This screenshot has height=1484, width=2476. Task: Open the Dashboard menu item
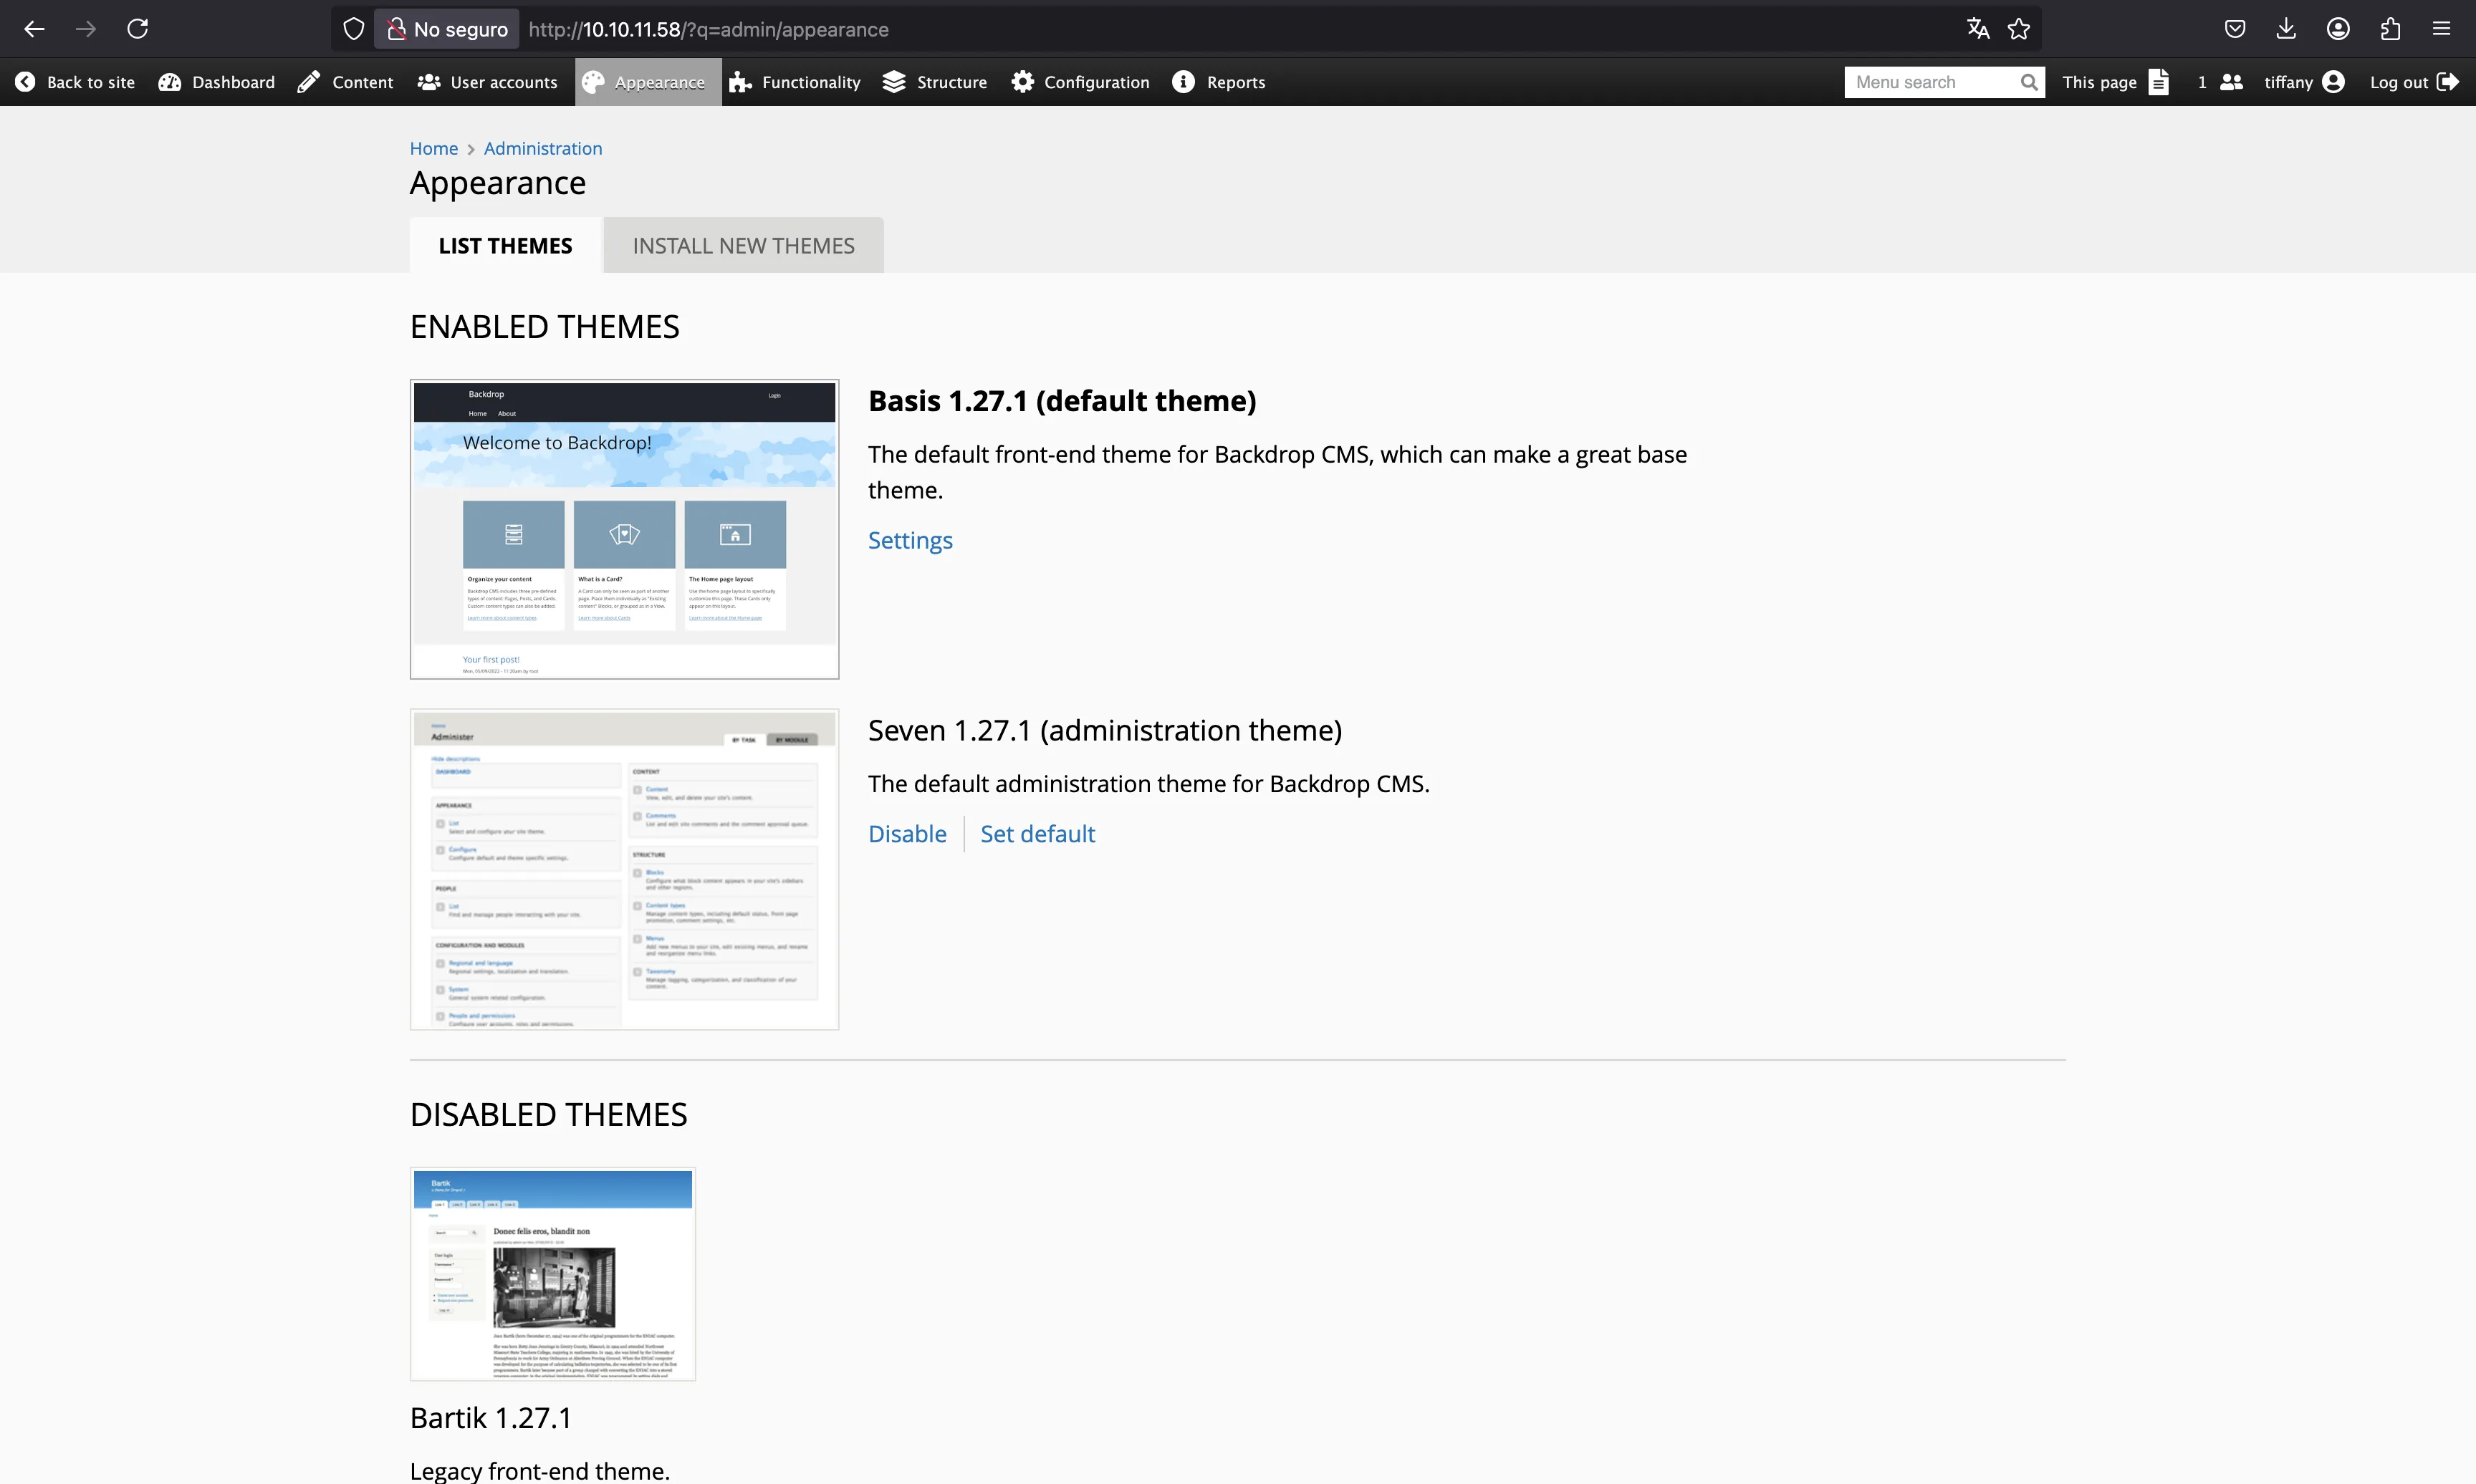(216, 82)
